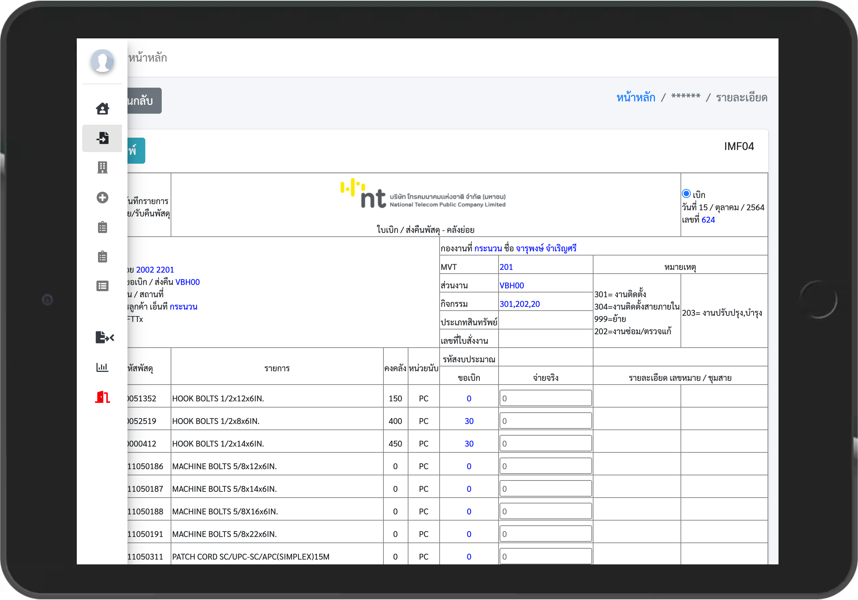Go to home via sidebar house icon
858x600 pixels.
102,108
